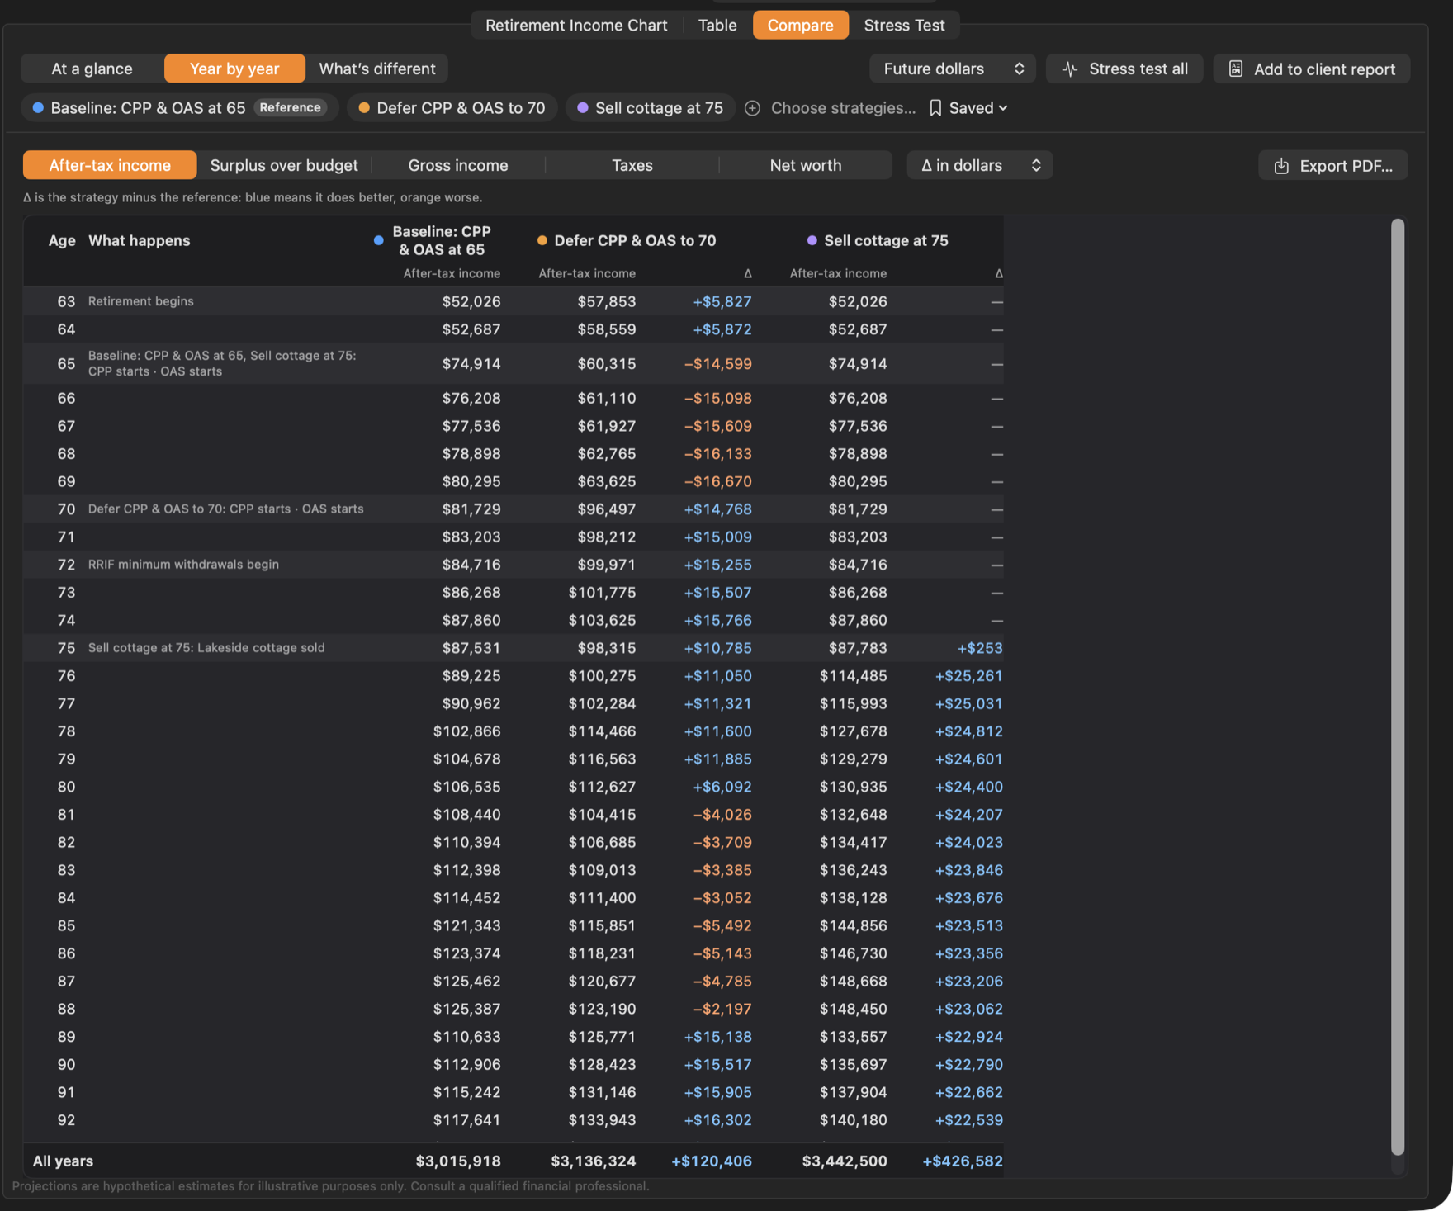Switch to the Table tab
Screen dimensions: 1453x1211
717,25
